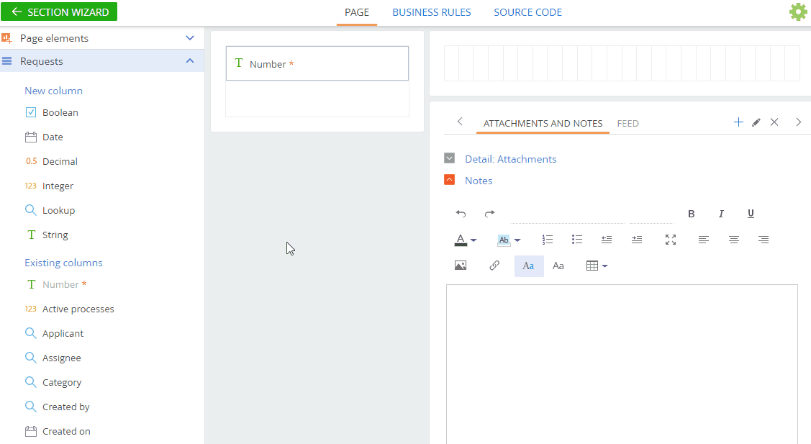Viewport: 811px width, 444px height.
Task: Remove the tab with X icon
Action: pyautogui.click(x=774, y=122)
